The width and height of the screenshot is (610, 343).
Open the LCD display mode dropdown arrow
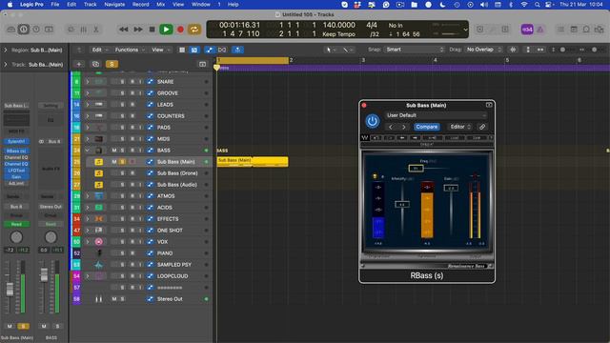tap(465, 30)
